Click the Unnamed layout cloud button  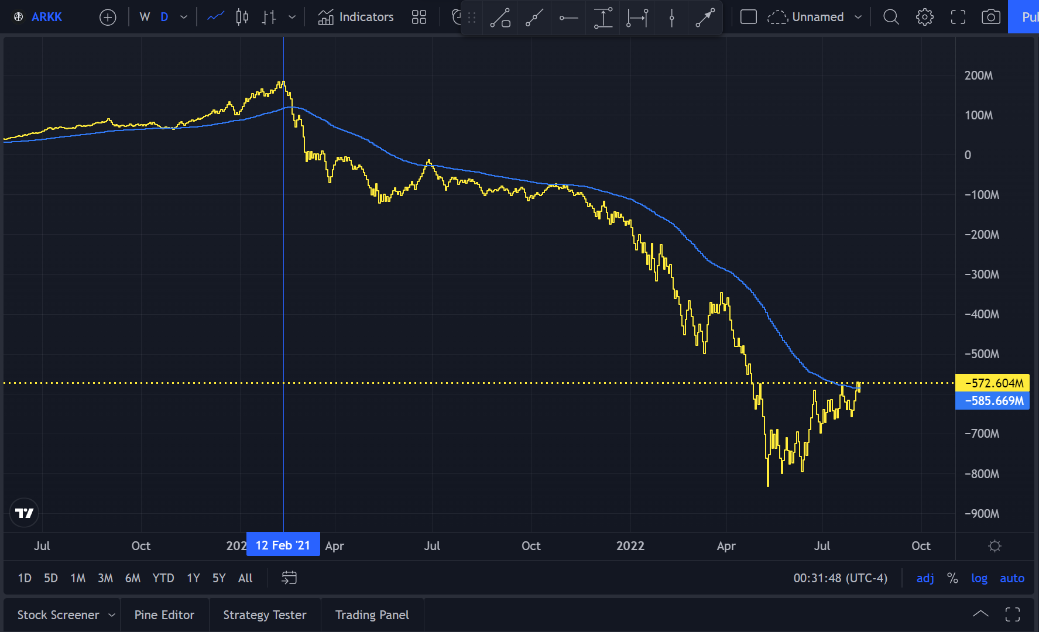(805, 17)
